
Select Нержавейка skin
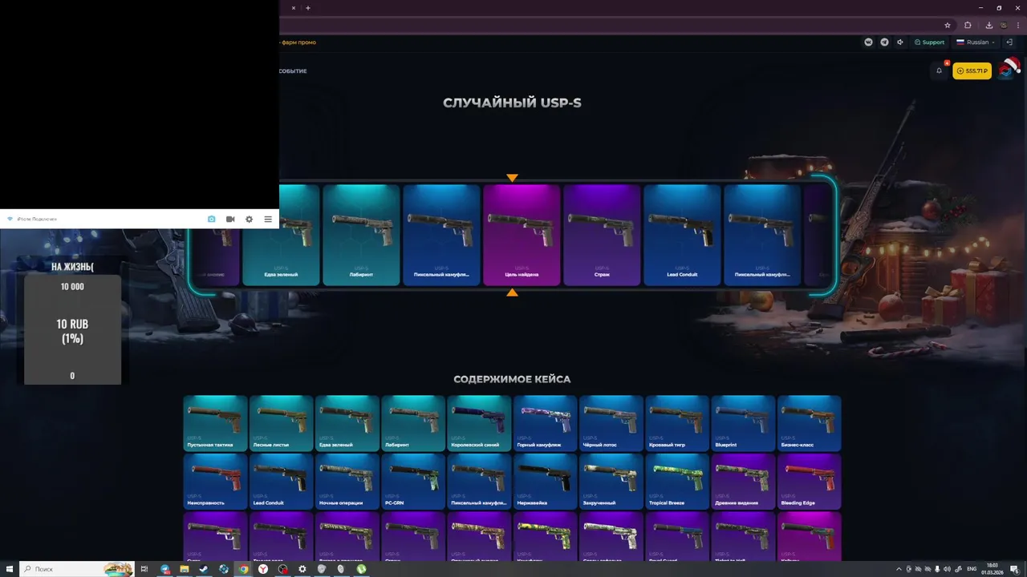coord(545,482)
